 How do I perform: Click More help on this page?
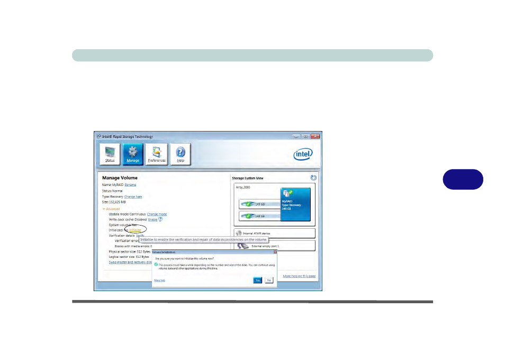point(299,276)
